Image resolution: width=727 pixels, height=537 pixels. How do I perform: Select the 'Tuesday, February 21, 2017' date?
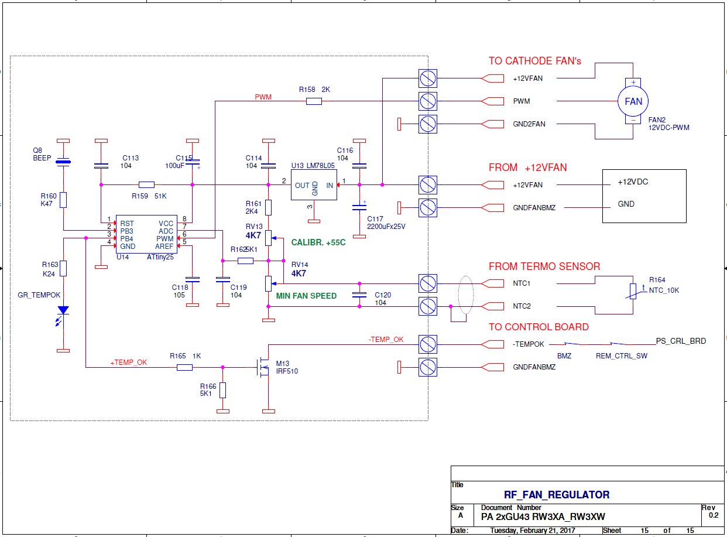pos(533,531)
